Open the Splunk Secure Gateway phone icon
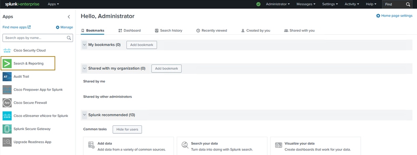 [7, 129]
